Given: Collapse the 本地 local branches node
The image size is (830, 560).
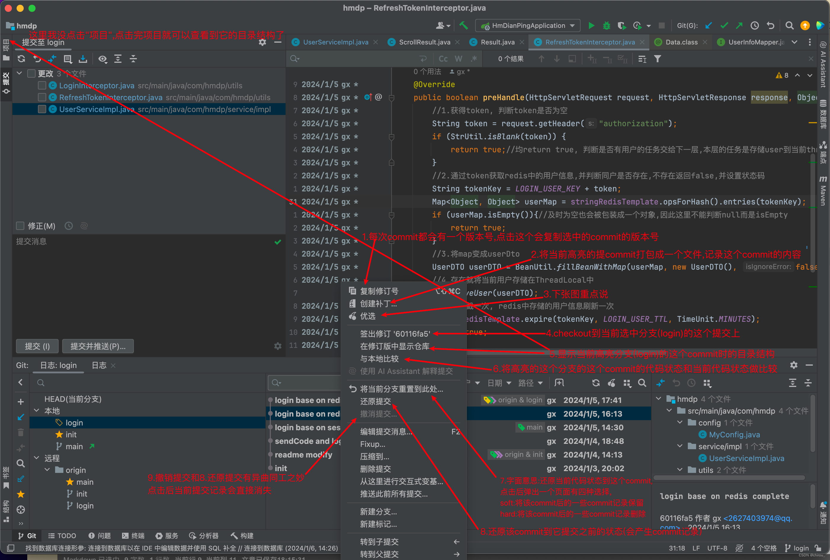Looking at the screenshot, I should click(x=36, y=410).
